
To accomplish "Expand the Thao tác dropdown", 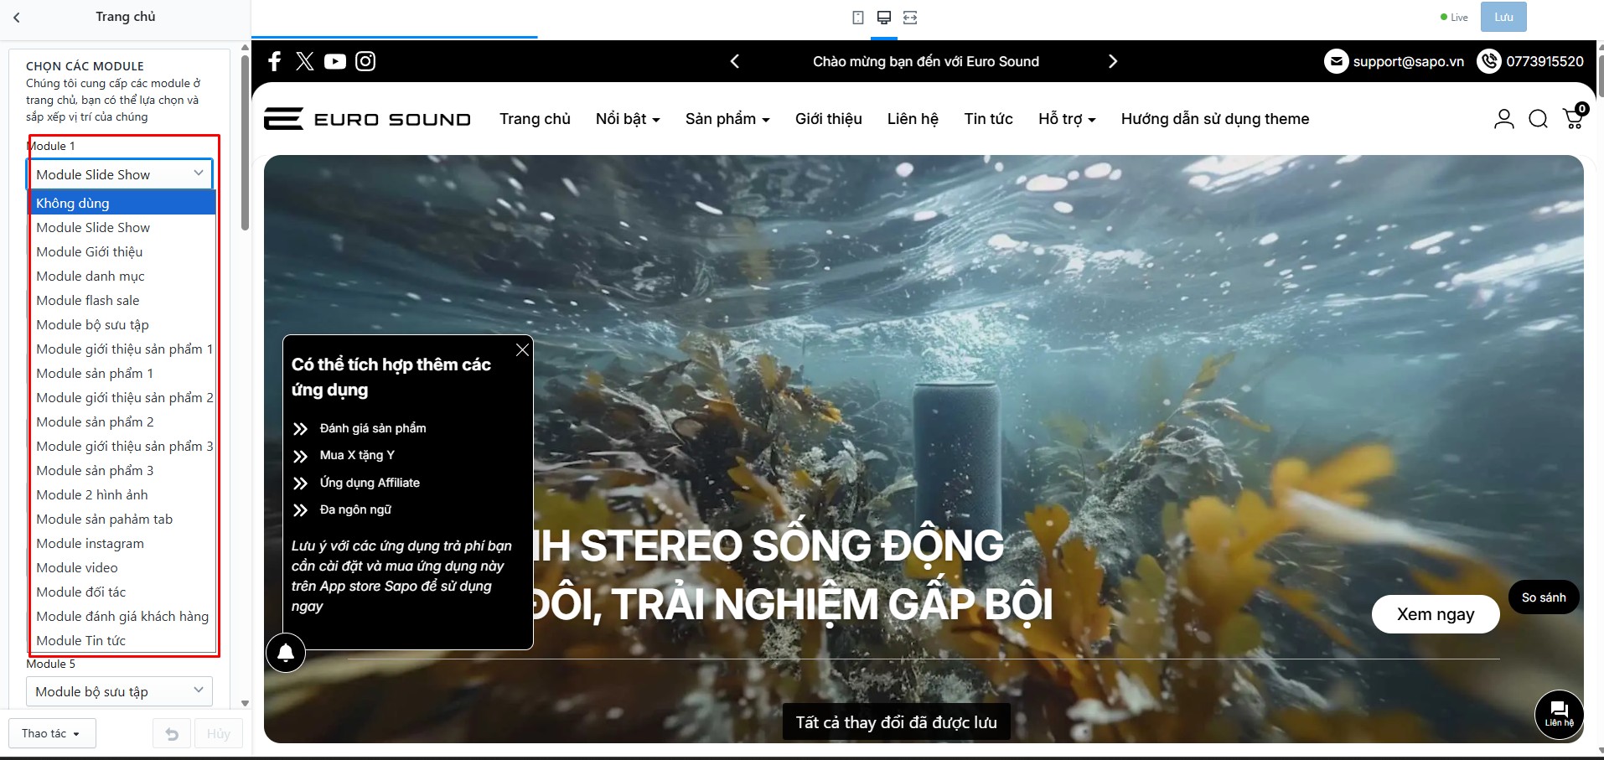I will (x=52, y=733).
